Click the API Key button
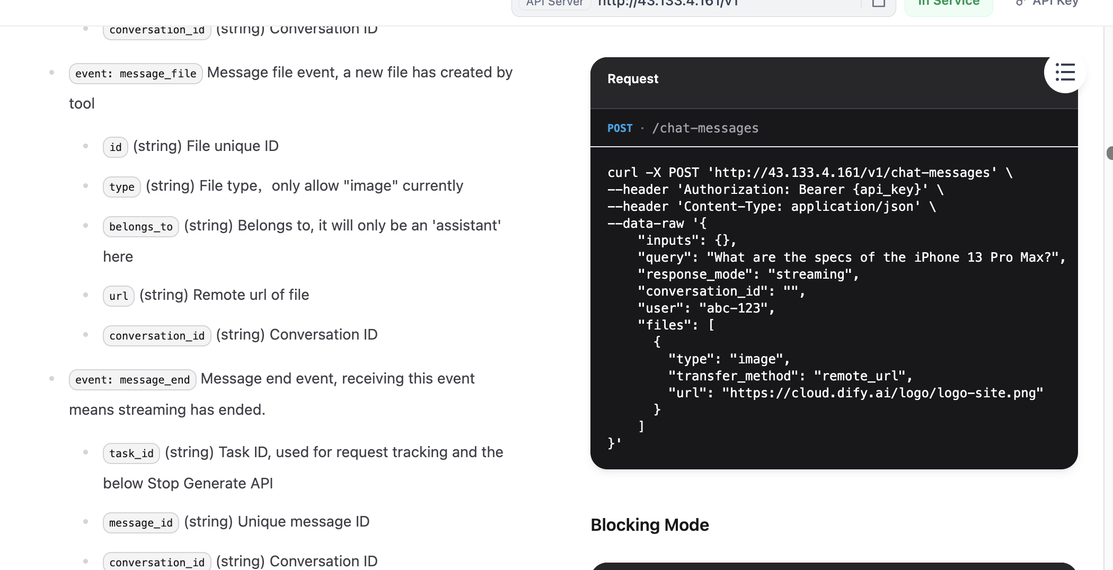The image size is (1113, 570). [x=1047, y=3]
